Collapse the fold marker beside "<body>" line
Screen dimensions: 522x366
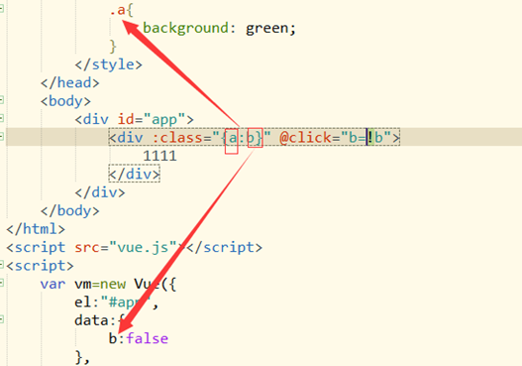click(x=1, y=100)
